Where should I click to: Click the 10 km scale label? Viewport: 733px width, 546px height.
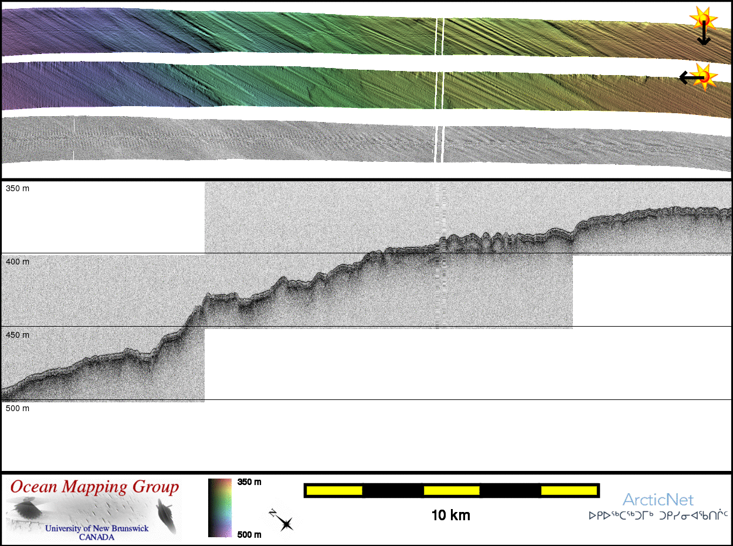coord(450,516)
